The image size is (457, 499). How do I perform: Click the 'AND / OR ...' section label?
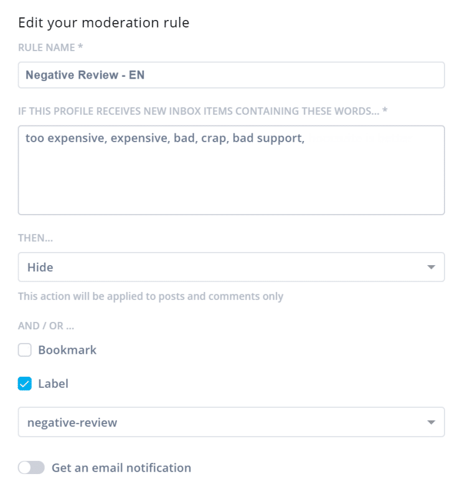tap(47, 326)
